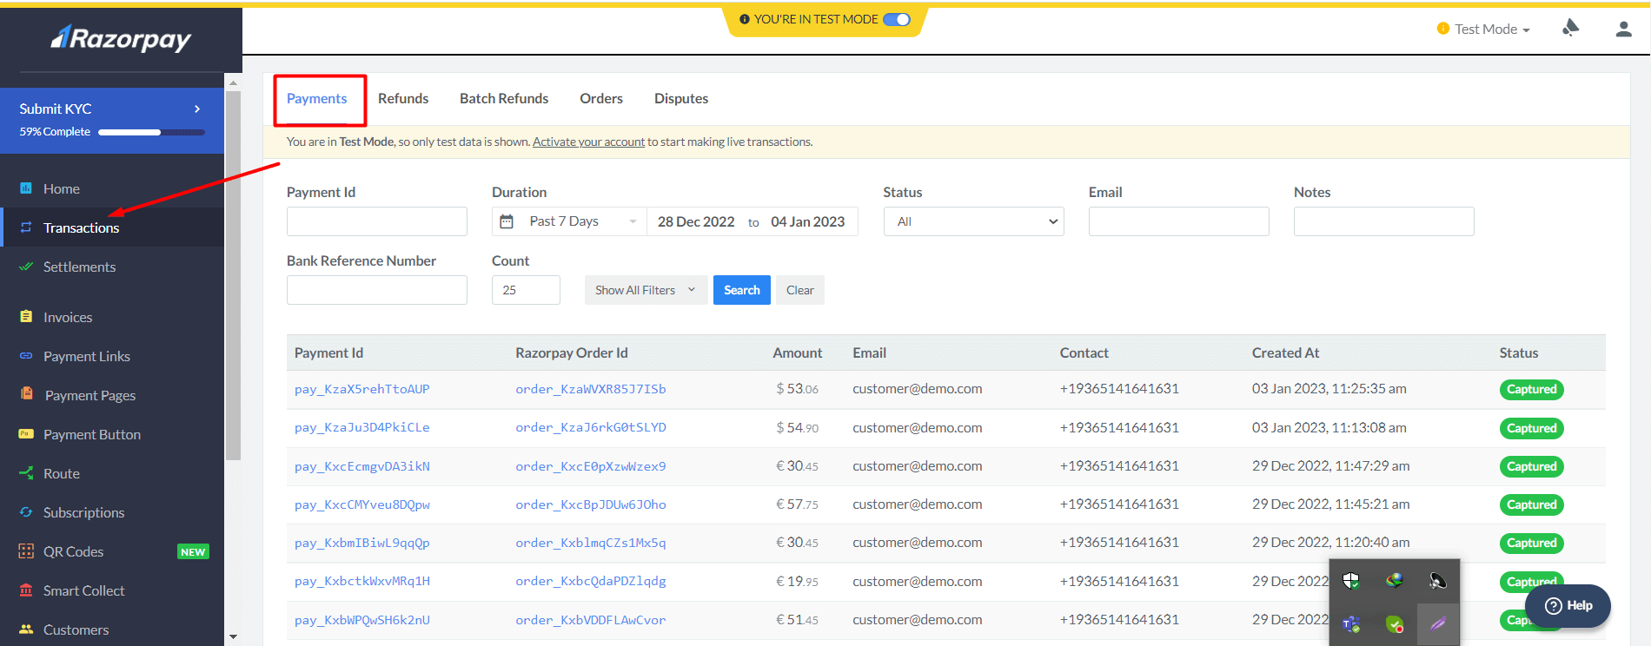Switch to the Refunds tab
This screenshot has height=646, width=1651.
[x=403, y=99]
